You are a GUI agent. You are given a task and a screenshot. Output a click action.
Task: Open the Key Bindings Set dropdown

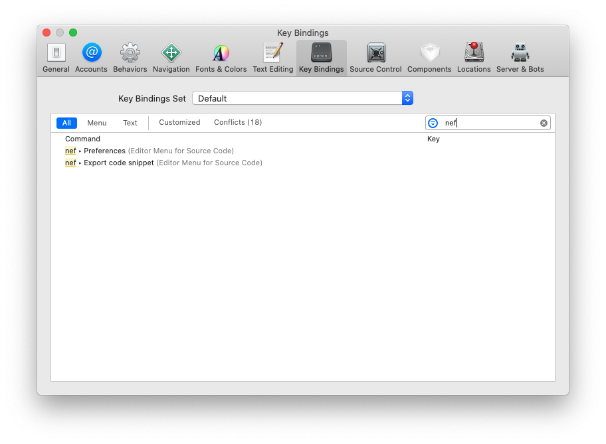pos(302,98)
